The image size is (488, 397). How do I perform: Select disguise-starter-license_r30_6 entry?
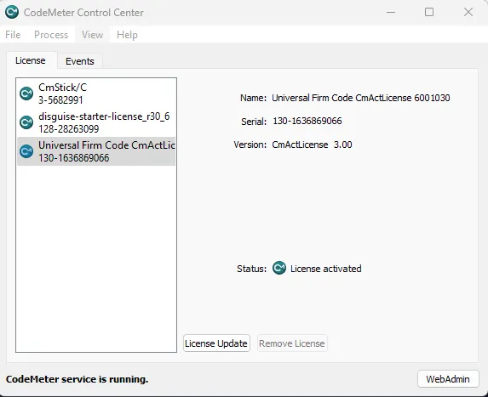tap(96, 122)
